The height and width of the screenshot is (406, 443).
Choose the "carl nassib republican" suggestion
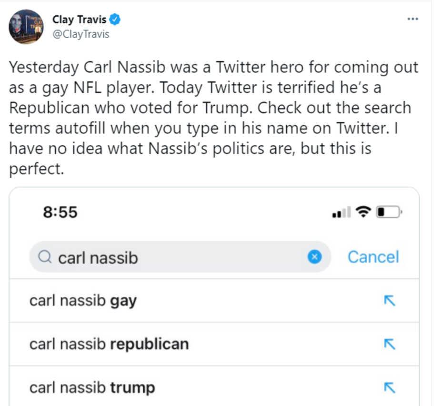pos(109,345)
